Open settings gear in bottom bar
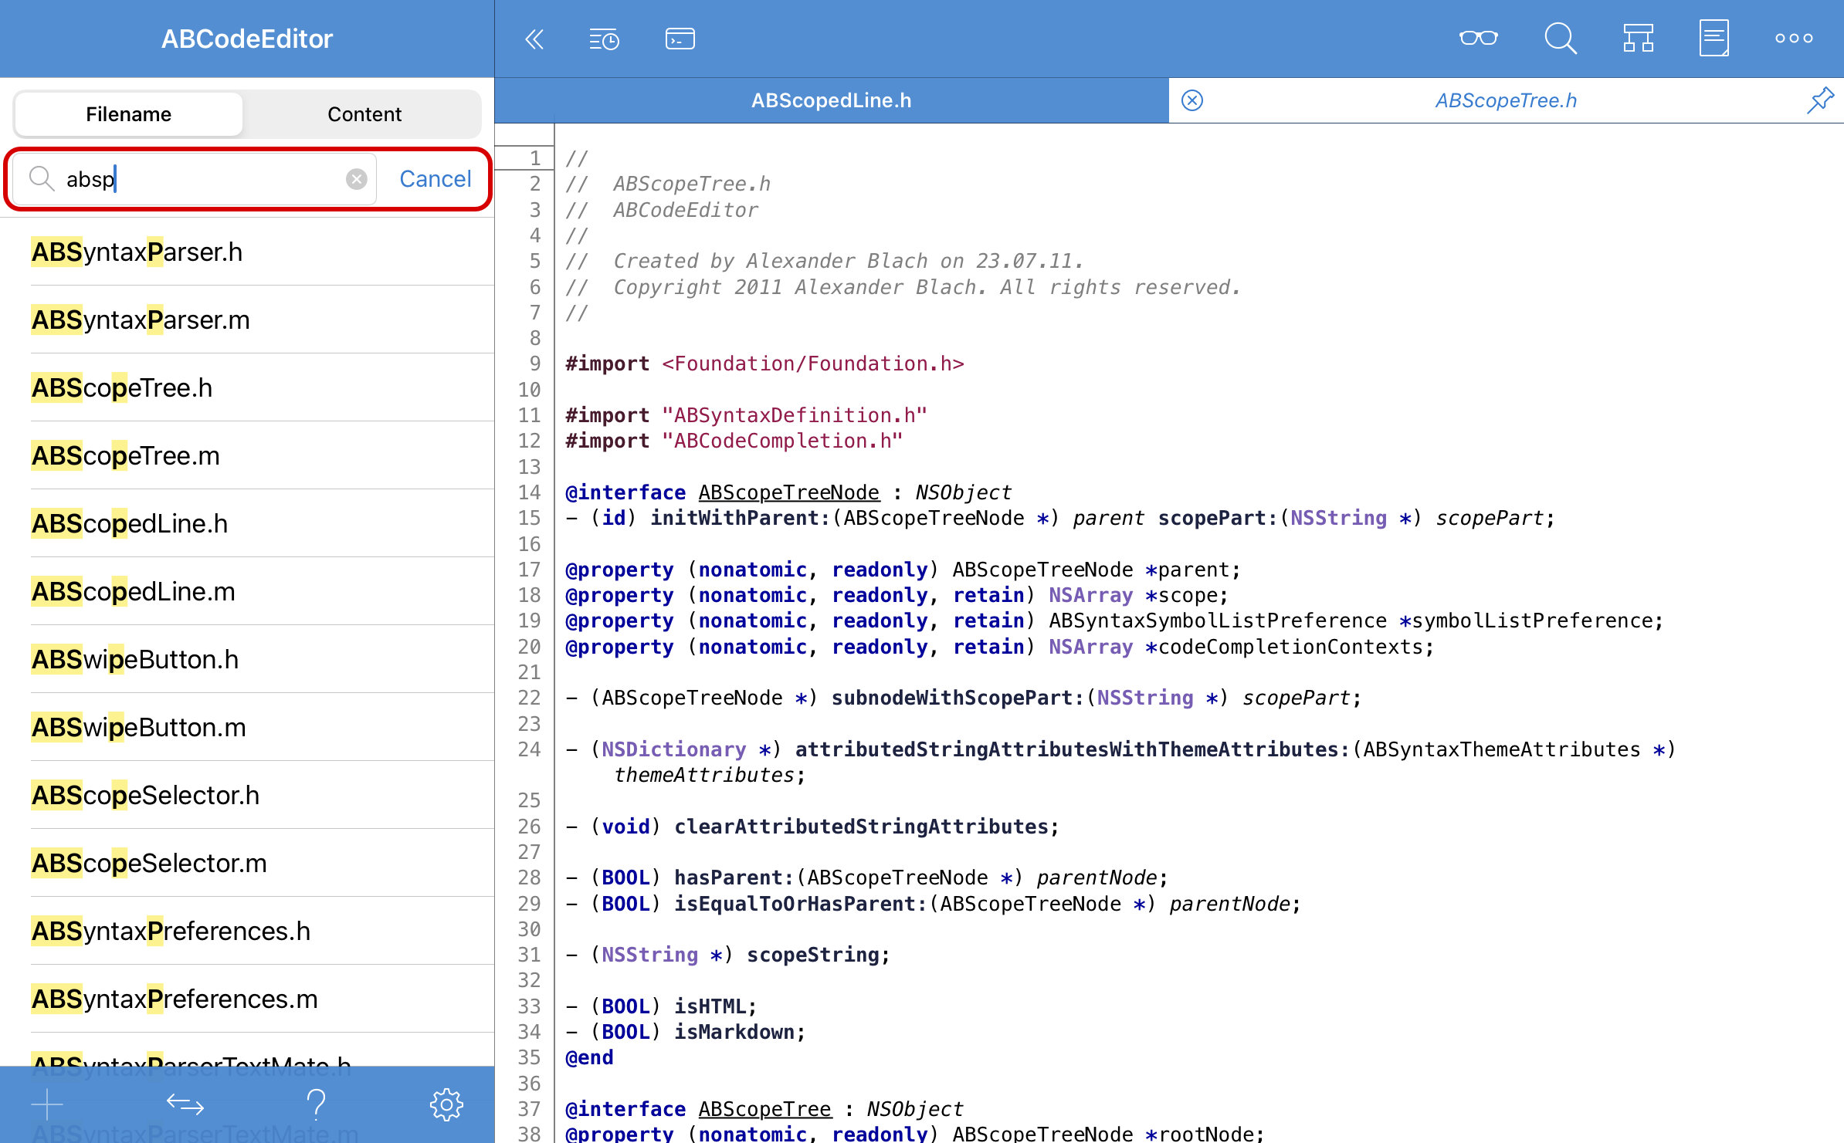The height and width of the screenshot is (1143, 1844). [x=446, y=1104]
